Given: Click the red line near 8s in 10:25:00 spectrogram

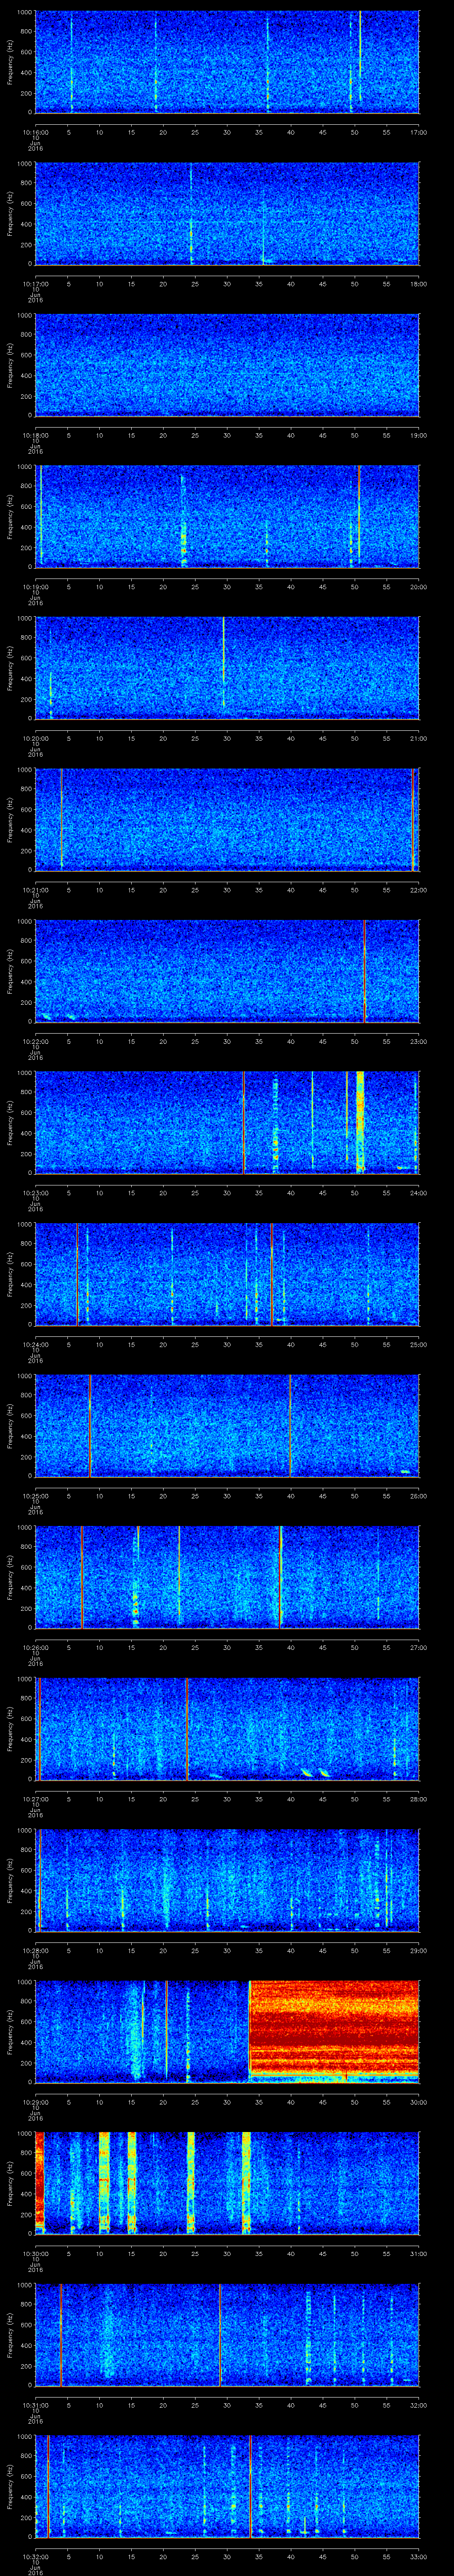Looking at the screenshot, I should tap(91, 1424).
